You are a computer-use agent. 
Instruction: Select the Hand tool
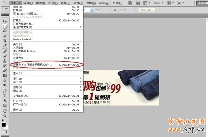coord(5,111)
